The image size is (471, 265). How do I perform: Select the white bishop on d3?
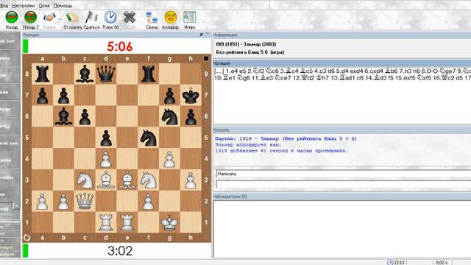point(106,180)
